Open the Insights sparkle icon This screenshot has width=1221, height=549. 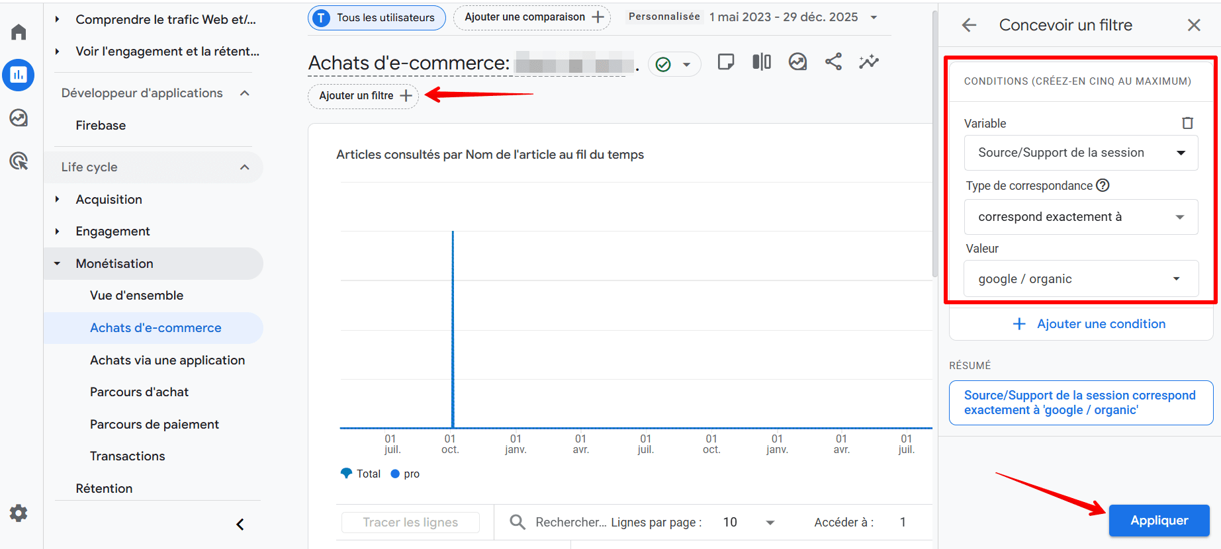pos(868,62)
